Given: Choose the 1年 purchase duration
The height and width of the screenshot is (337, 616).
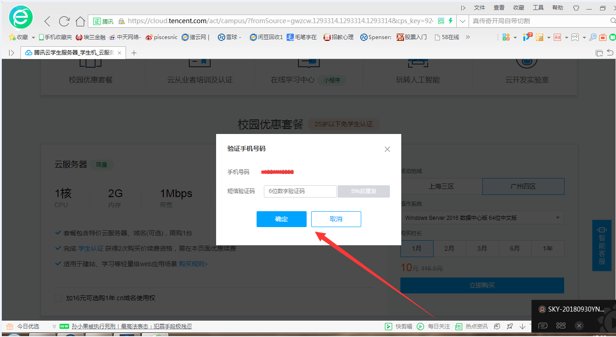Looking at the screenshot, I should pos(548,248).
